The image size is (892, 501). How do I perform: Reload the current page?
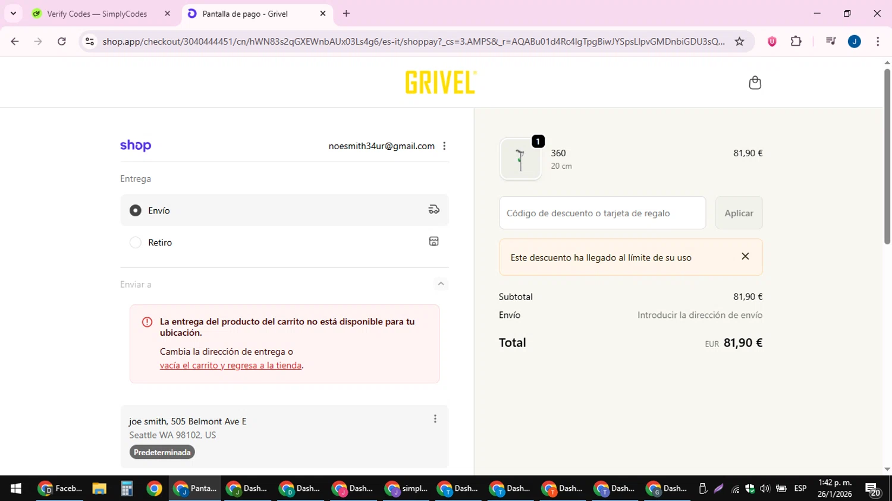point(62,42)
